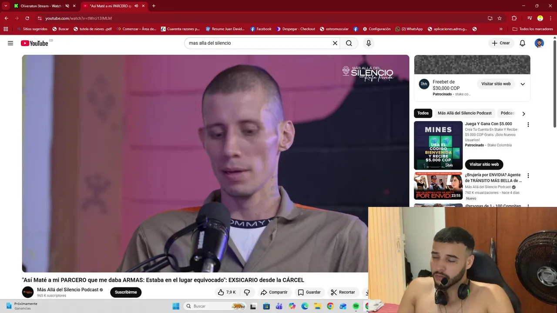Close the Oliveraton Stream tab
The image size is (557, 313).
74,6
